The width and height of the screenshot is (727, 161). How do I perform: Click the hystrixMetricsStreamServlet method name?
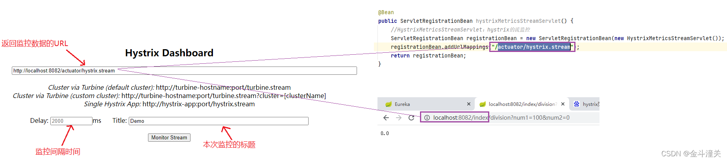click(x=518, y=21)
